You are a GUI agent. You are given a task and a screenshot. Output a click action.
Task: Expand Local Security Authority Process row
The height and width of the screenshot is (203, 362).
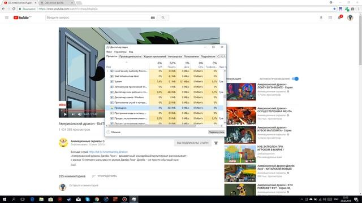pos(107,71)
